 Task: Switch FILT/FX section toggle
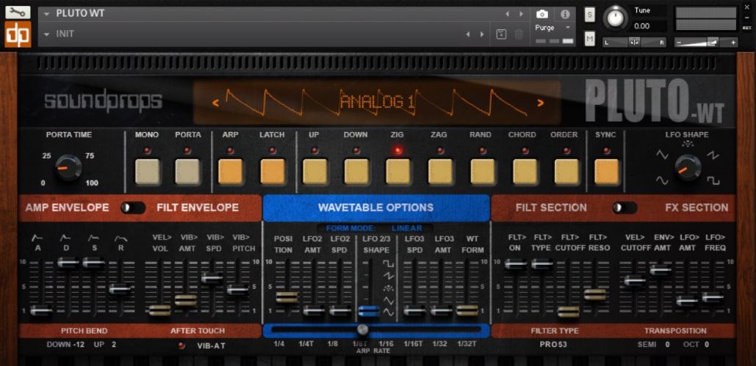624,208
